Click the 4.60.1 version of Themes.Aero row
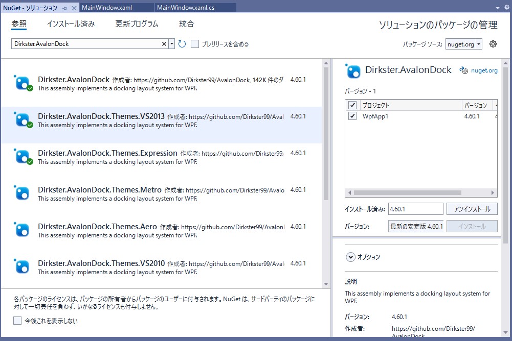The width and height of the screenshot is (512, 341). 298,227
